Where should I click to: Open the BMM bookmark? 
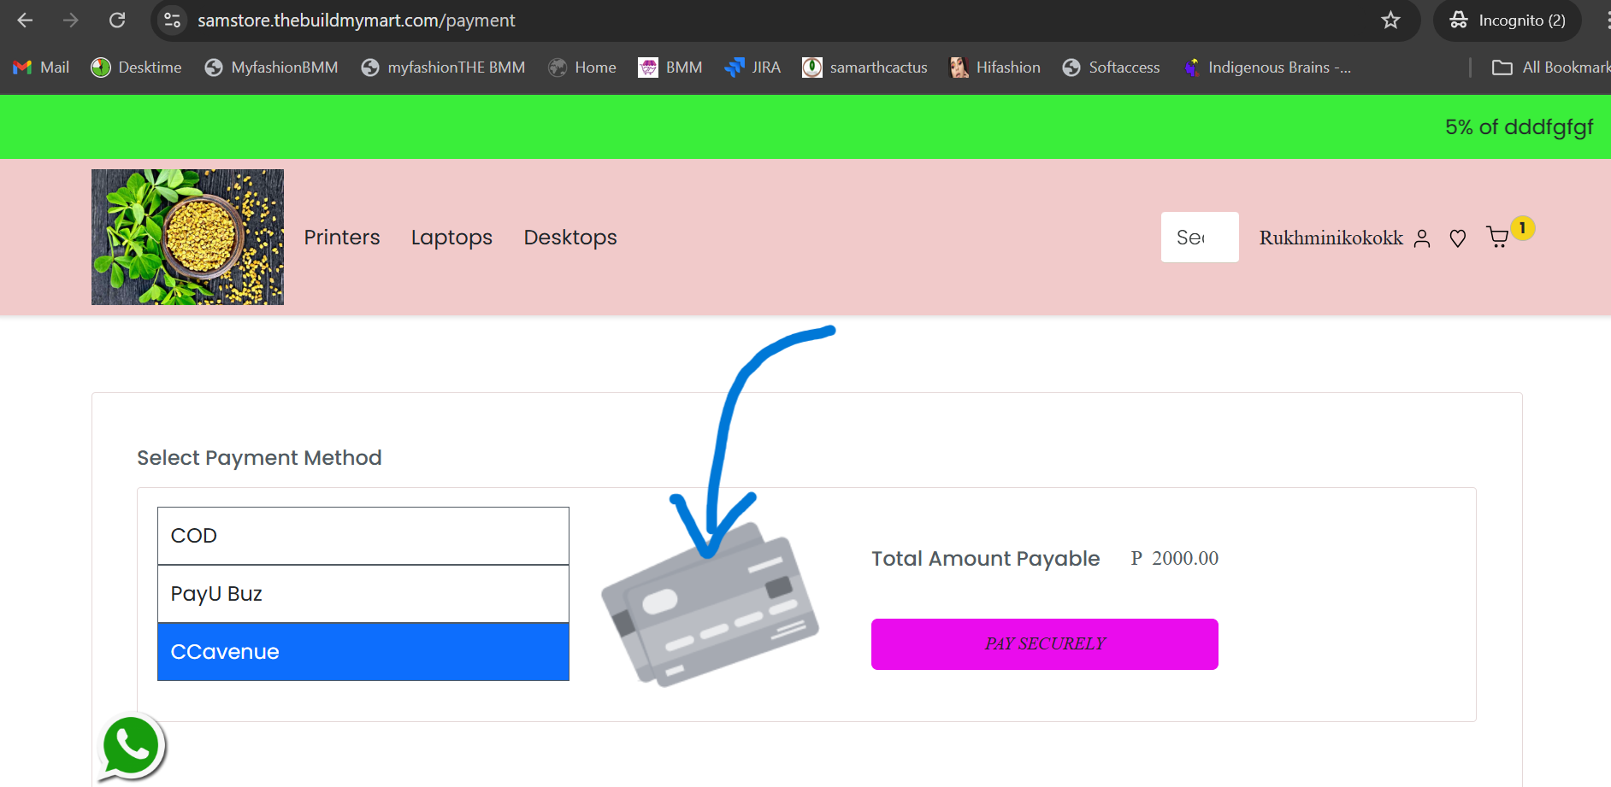(x=670, y=68)
